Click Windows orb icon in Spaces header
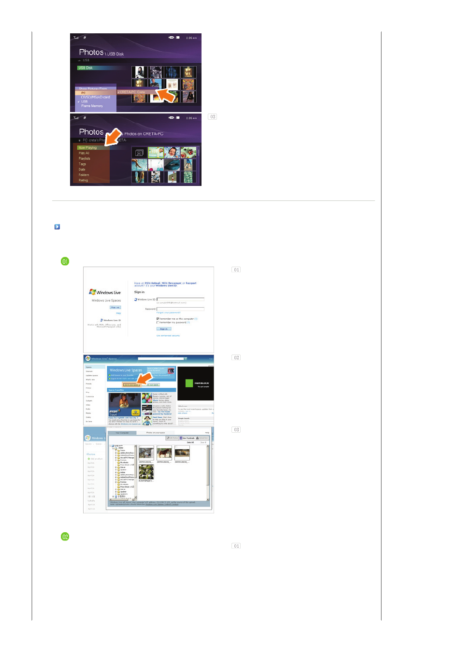 click(x=88, y=358)
